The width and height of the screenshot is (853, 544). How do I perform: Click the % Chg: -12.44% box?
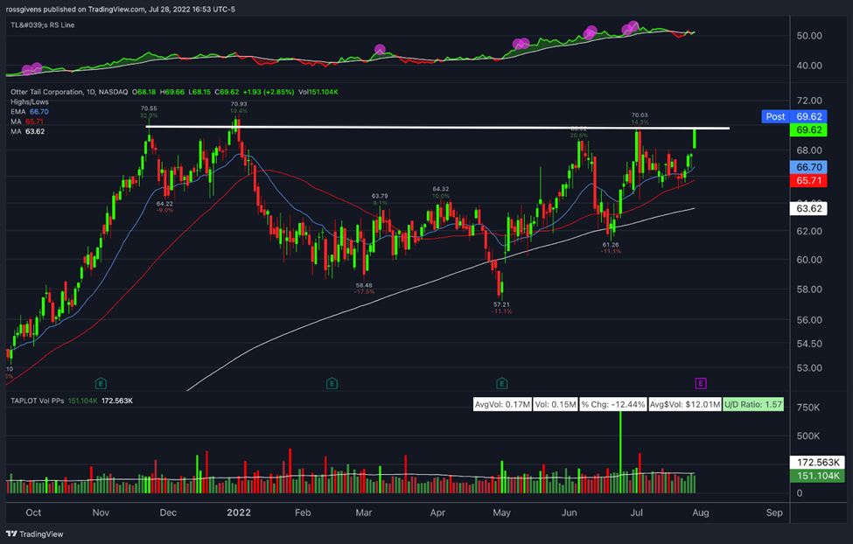coord(612,404)
